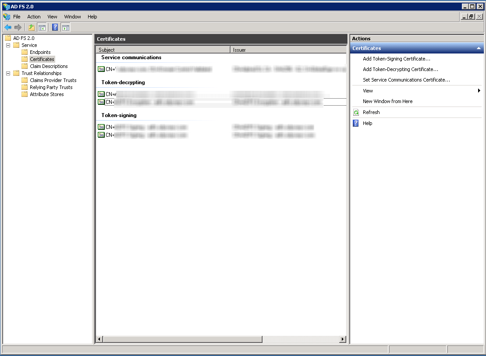Viewport: 486px width, 356px height.
Task: Select Certificates in the tree
Action: tap(42, 59)
